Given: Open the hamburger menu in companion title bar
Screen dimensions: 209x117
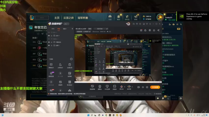Looking at the screenshot, I should [150, 24].
